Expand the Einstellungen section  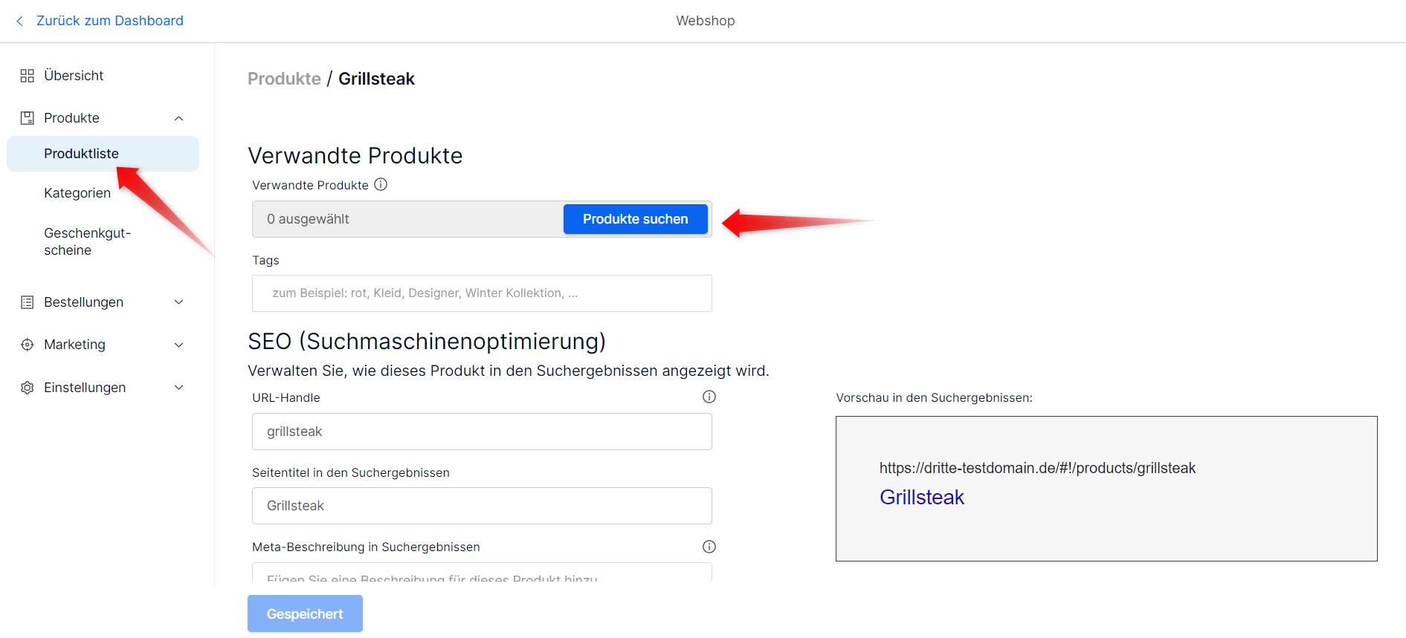point(178,387)
